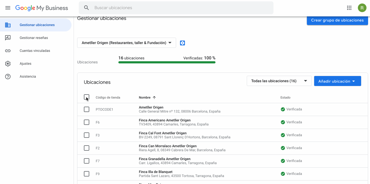Open the account avatar R

[362, 8]
